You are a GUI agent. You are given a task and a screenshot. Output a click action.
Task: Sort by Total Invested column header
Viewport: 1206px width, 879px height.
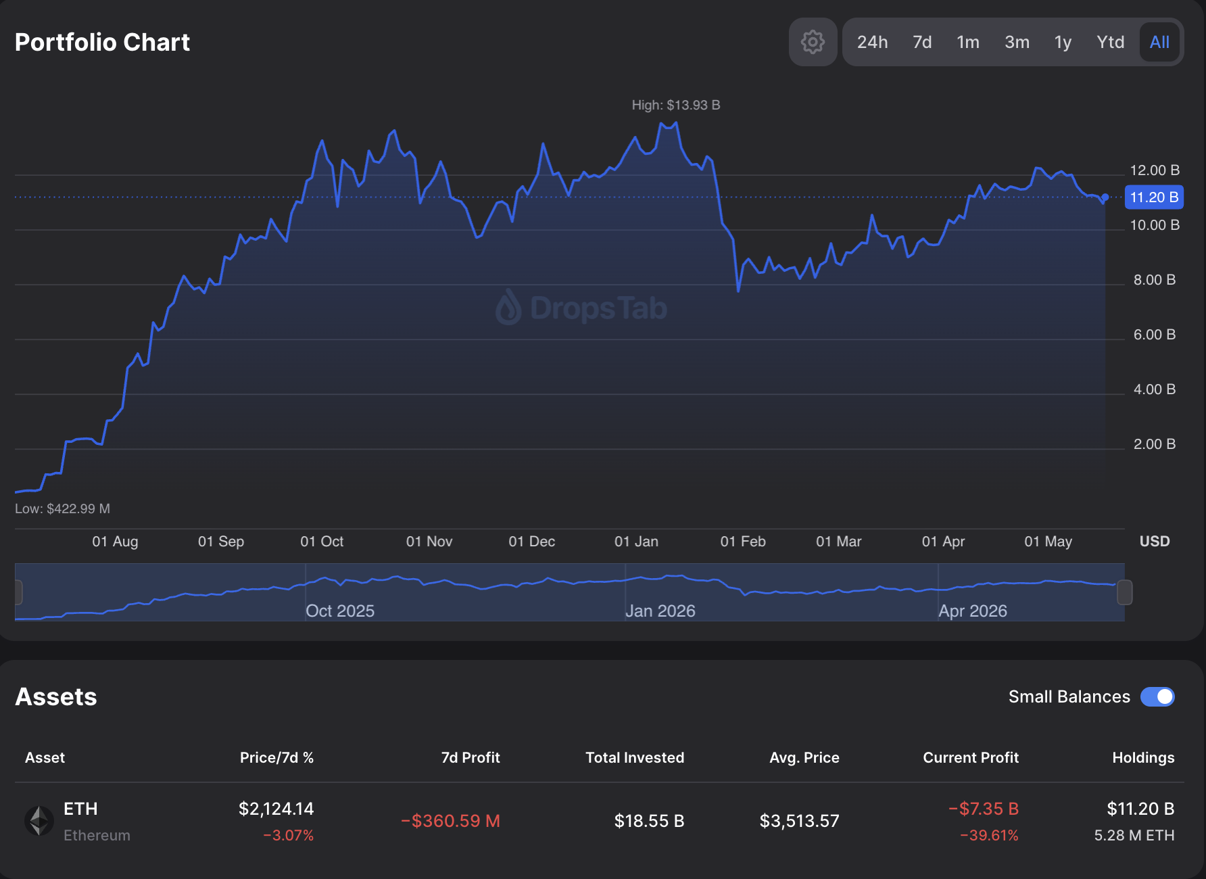coord(635,757)
